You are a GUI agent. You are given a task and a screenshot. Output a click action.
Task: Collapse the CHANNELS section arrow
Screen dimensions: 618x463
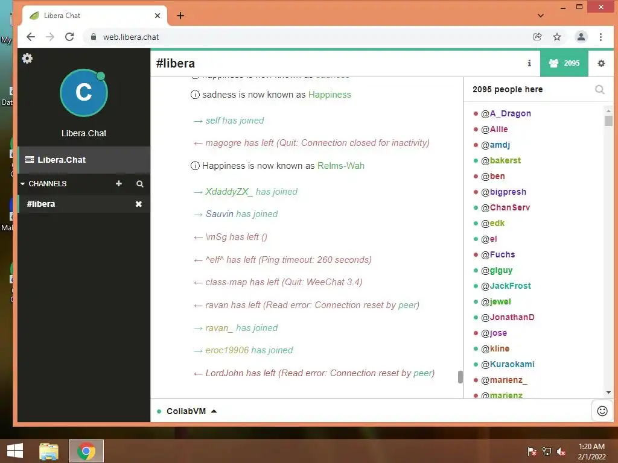[22, 184]
